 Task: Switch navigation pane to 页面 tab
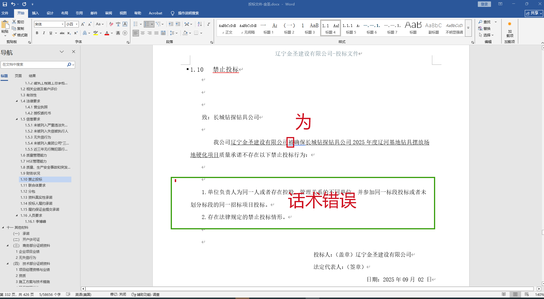pos(18,76)
